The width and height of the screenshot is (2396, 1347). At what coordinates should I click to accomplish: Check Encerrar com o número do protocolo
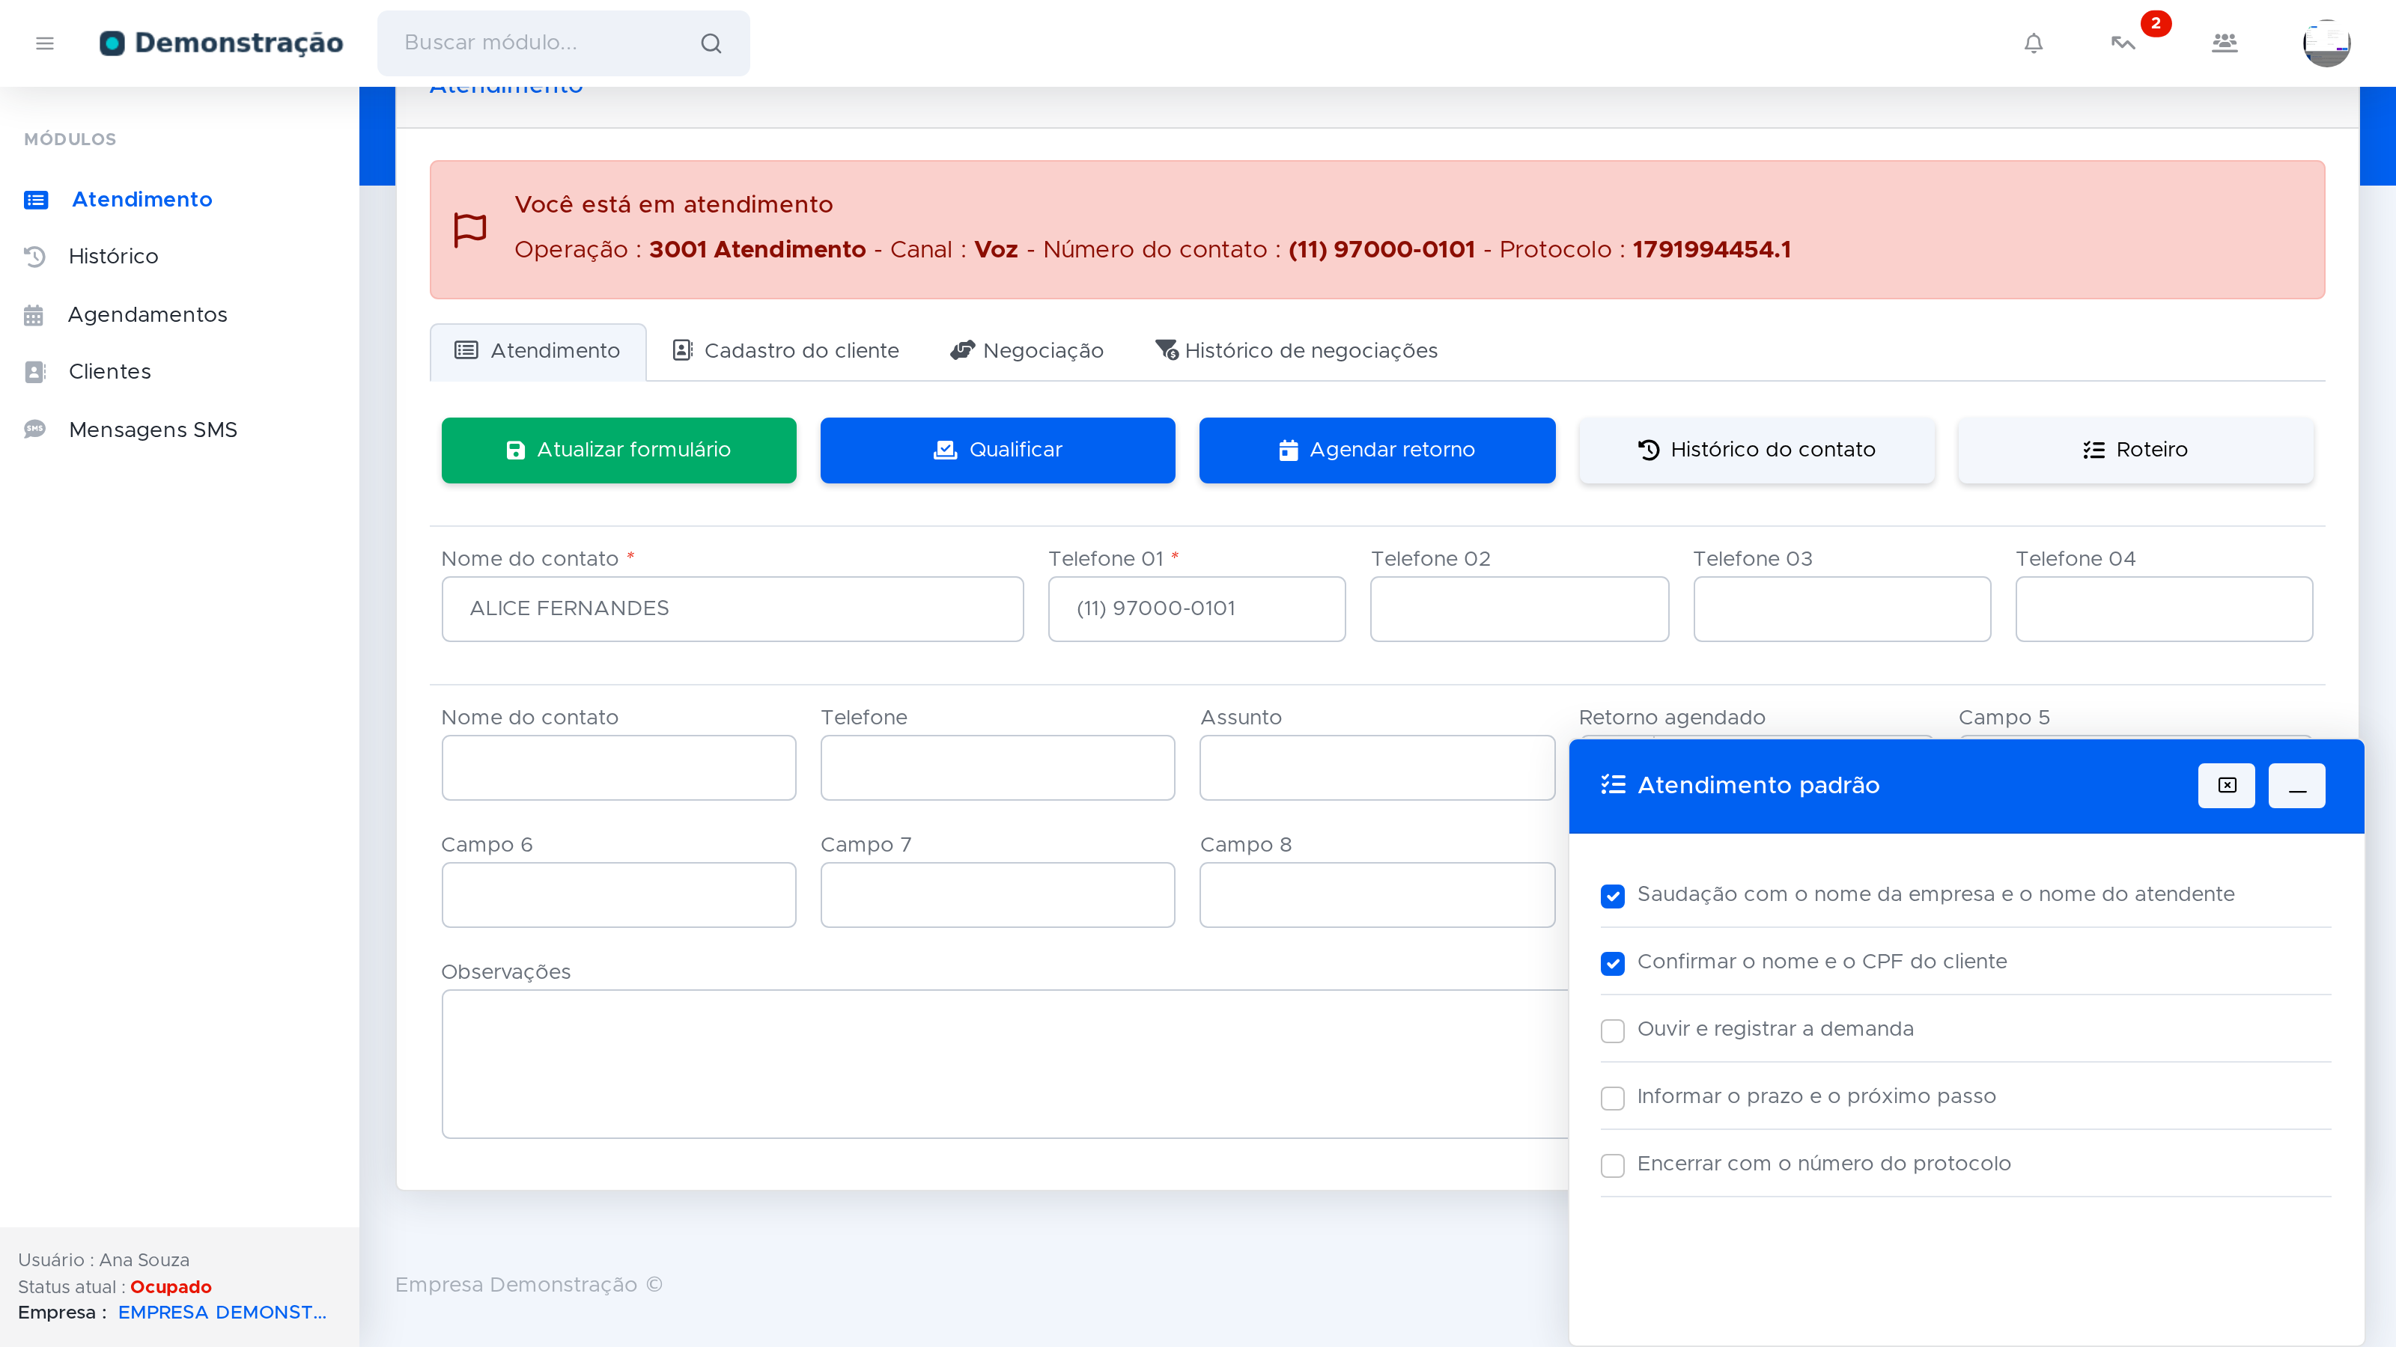[1613, 1166]
